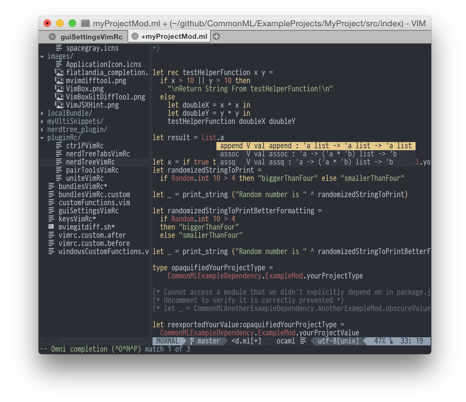Viewport: 466px width, 402px height.
Task: Open mvimdifftool.png in the file tree
Action: [x=96, y=81]
